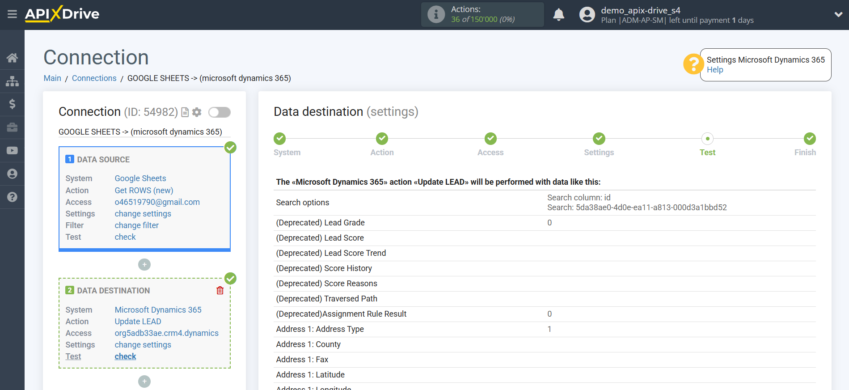Click the Data Destination green checkmark badge

[x=230, y=279]
